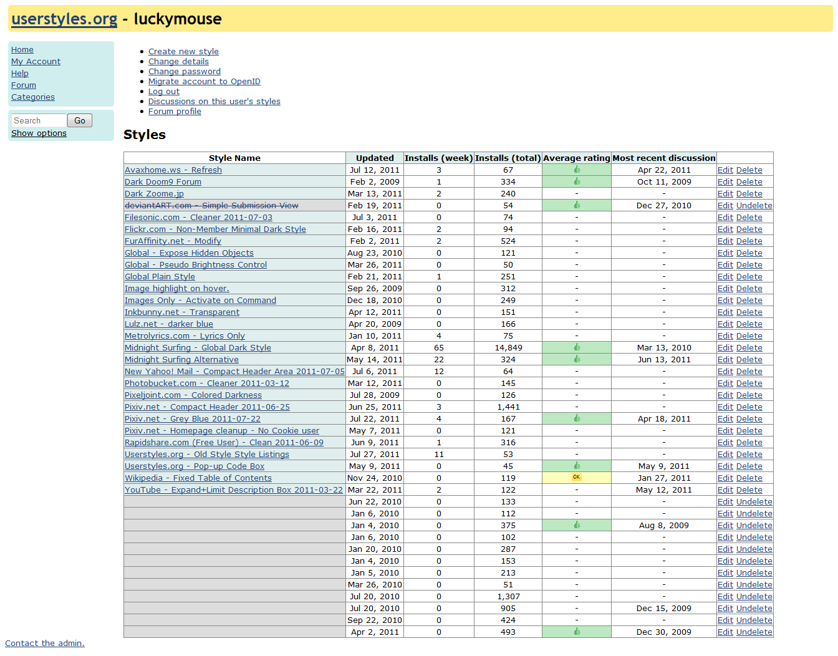Viewport: 838px width, 656px height.
Task: Click thumbs-up icon in Pixiv.net Grey Blue row
Action: (577, 418)
